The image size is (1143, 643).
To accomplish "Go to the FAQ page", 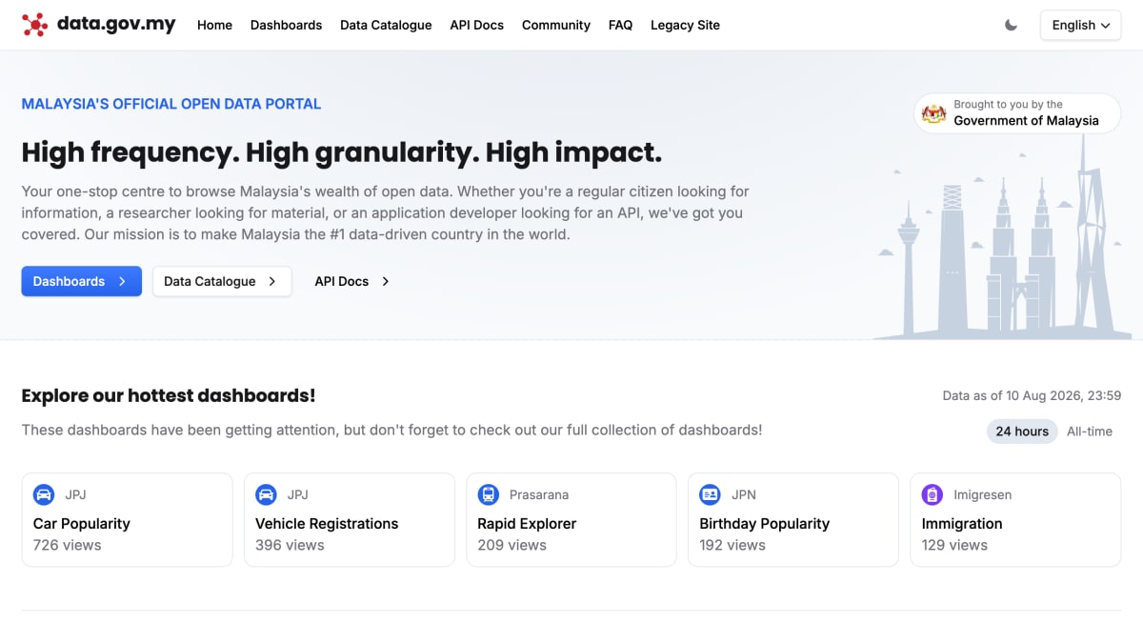I will point(620,25).
